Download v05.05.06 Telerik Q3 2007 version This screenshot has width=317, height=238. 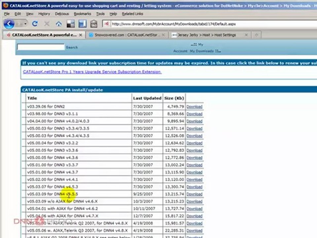pos(194,230)
